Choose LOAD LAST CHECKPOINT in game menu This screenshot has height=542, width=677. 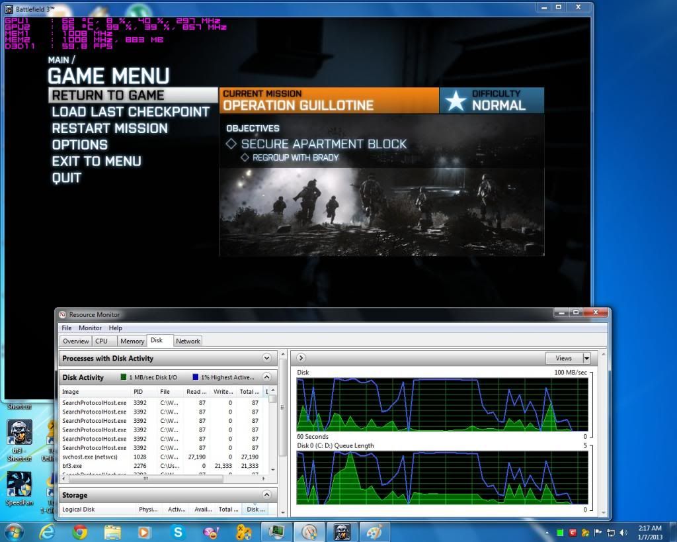click(x=130, y=112)
